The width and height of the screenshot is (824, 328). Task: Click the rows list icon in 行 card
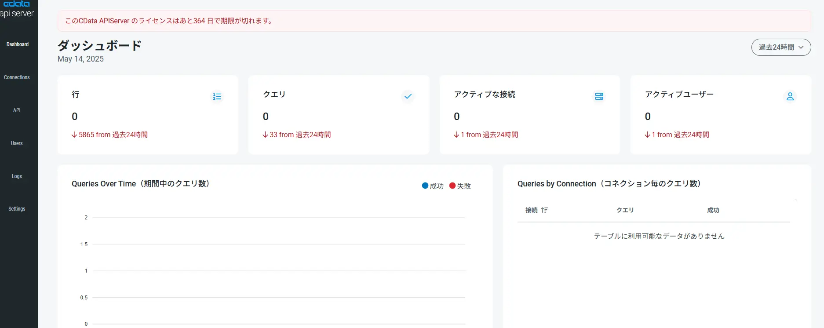[217, 96]
